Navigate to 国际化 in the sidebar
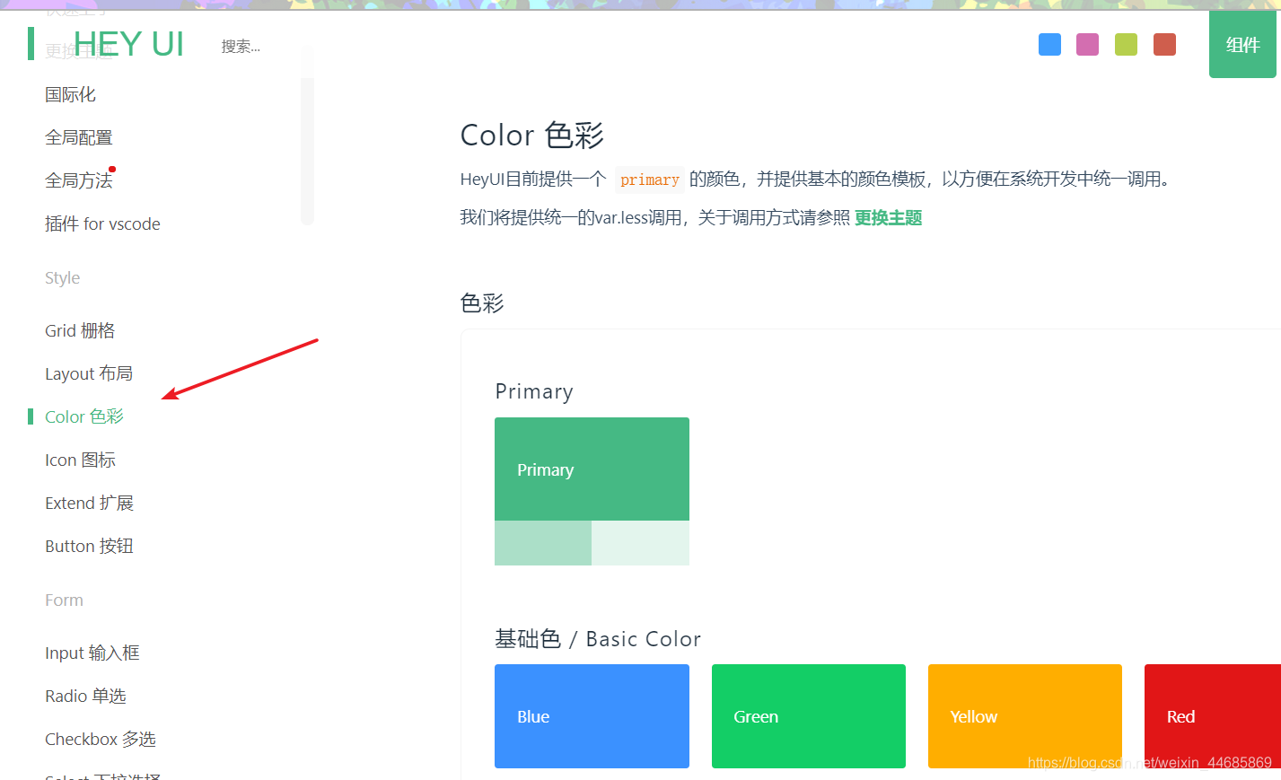1281x780 pixels. [x=70, y=93]
